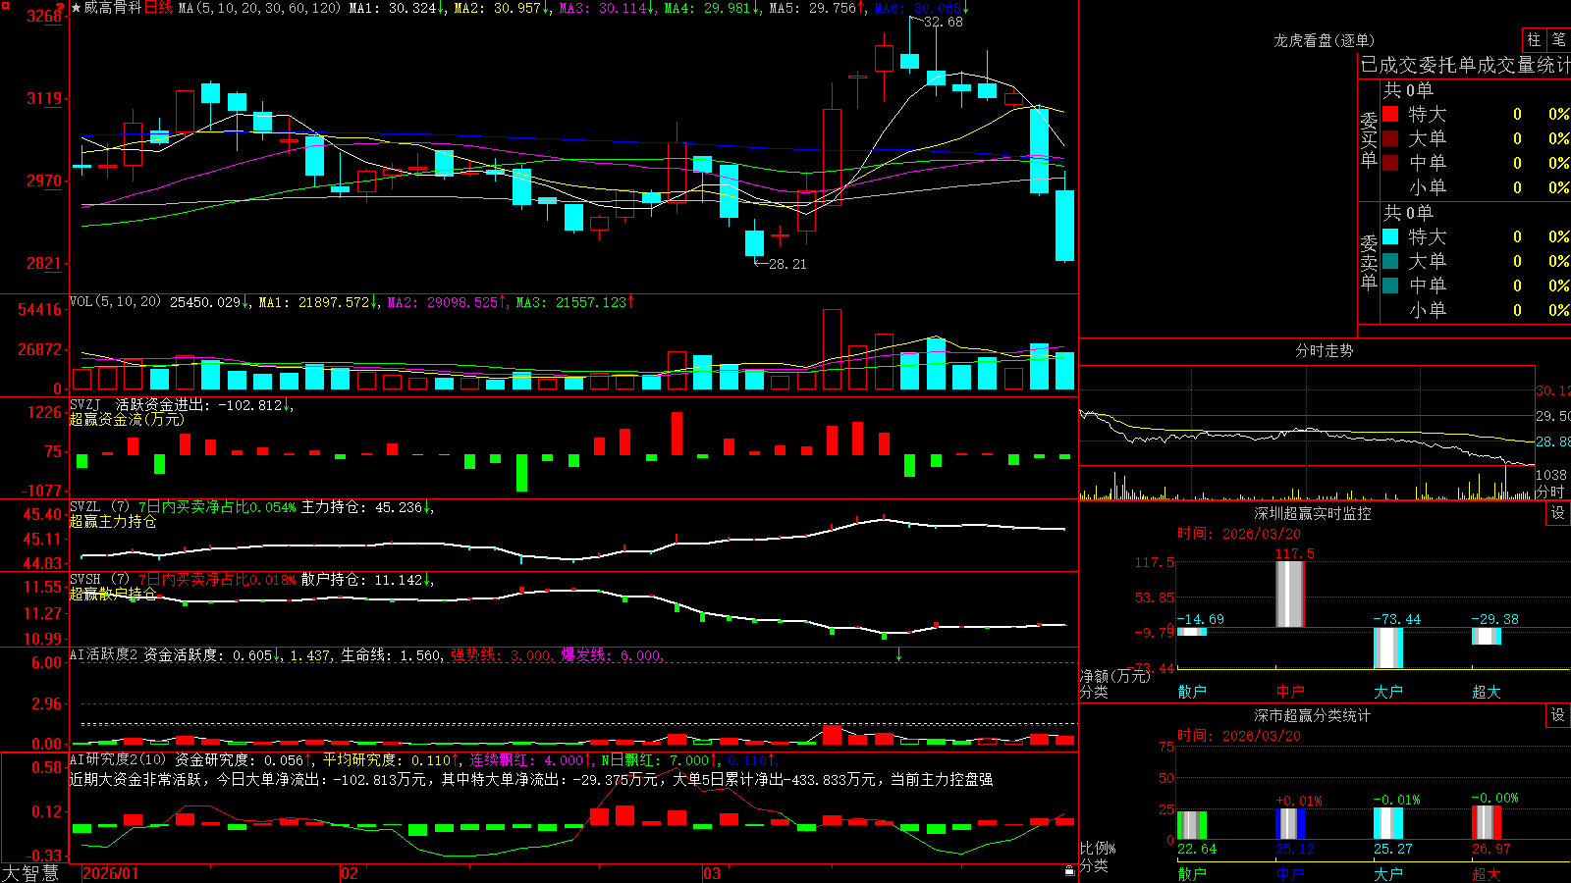Click the 117.5 bar for 中户 in 实时监控
Image resolution: width=1571 pixels, height=883 pixels.
[x=1289, y=594]
